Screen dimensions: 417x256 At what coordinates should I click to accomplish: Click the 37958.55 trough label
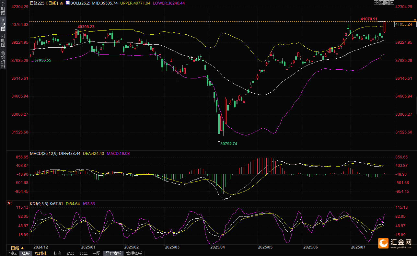43,60
